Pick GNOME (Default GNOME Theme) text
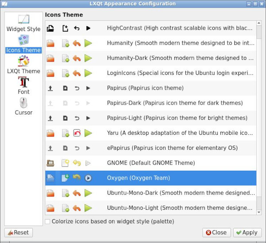 [x=151, y=163]
